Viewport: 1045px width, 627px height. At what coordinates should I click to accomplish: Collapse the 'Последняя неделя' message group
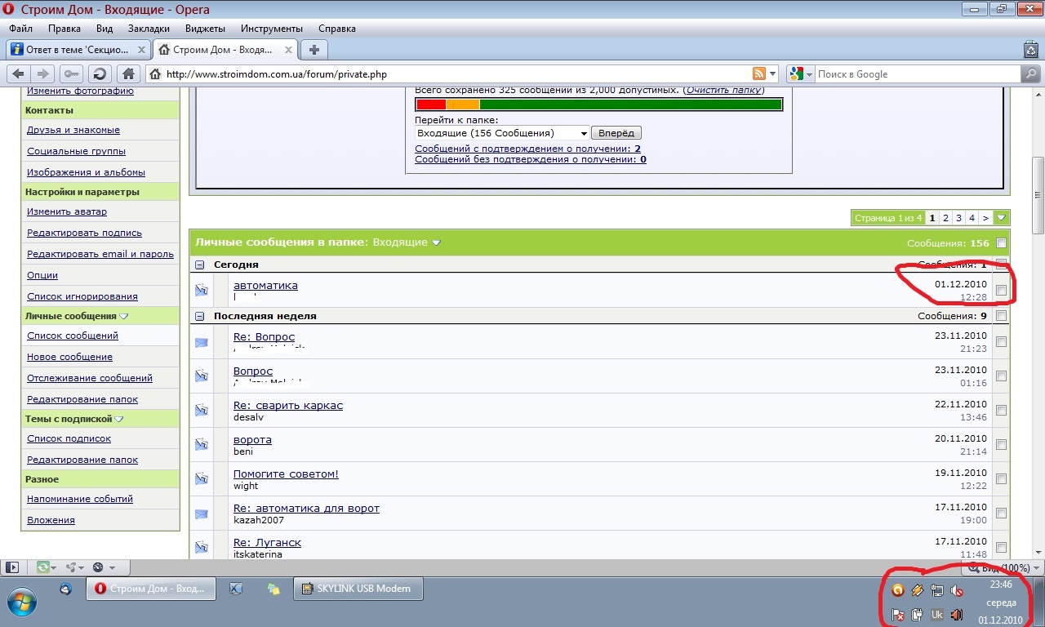coord(200,316)
